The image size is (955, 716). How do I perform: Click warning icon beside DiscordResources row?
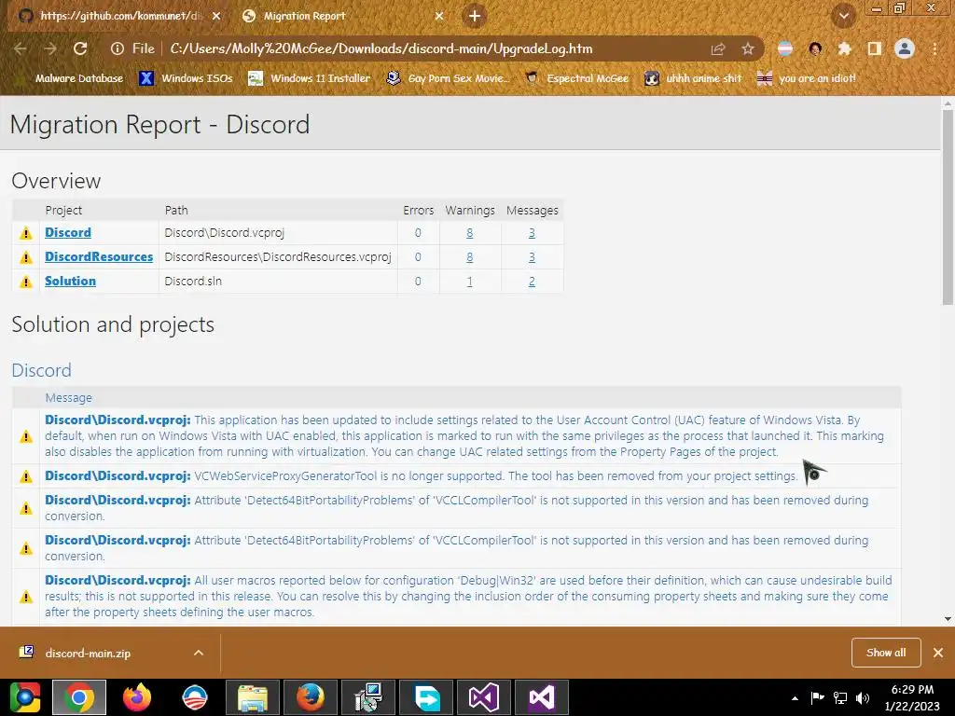[x=25, y=257]
